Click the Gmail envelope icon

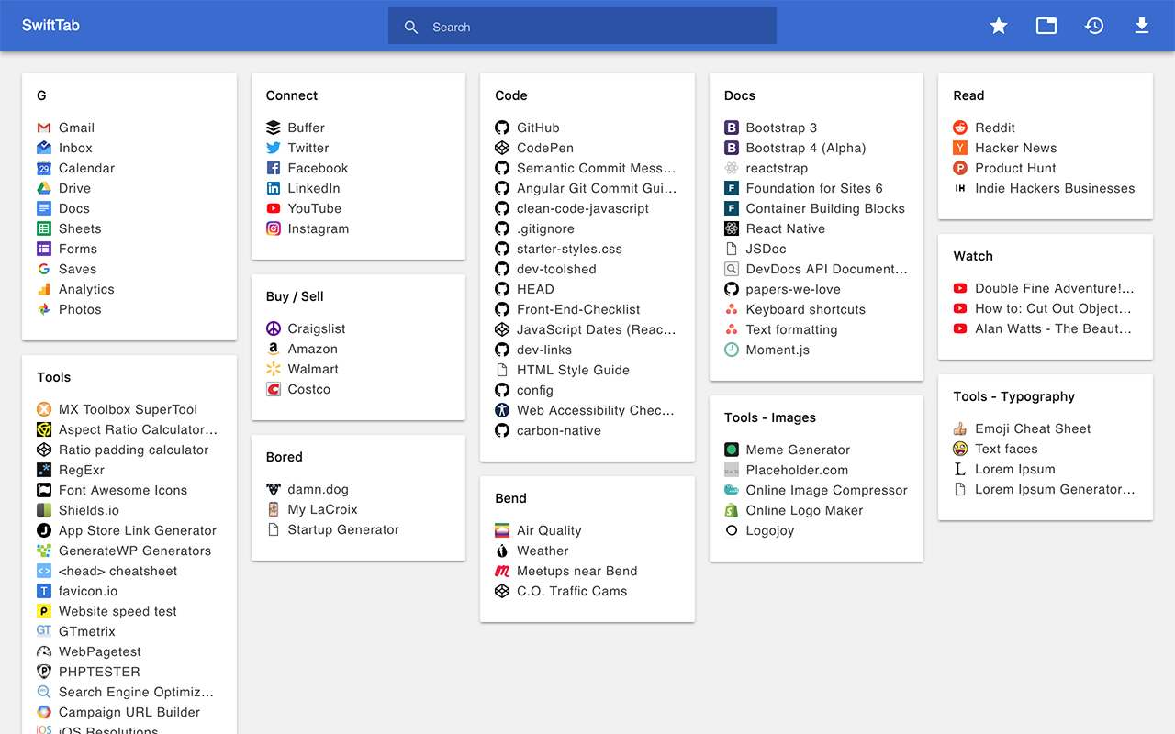pyautogui.click(x=44, y=128)
